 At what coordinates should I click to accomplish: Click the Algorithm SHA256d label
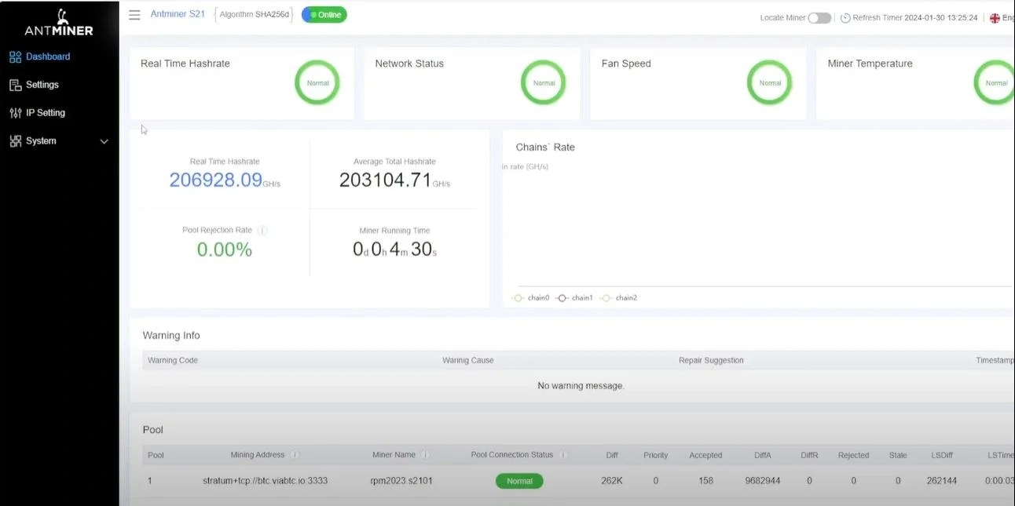(x=254, y=15)
